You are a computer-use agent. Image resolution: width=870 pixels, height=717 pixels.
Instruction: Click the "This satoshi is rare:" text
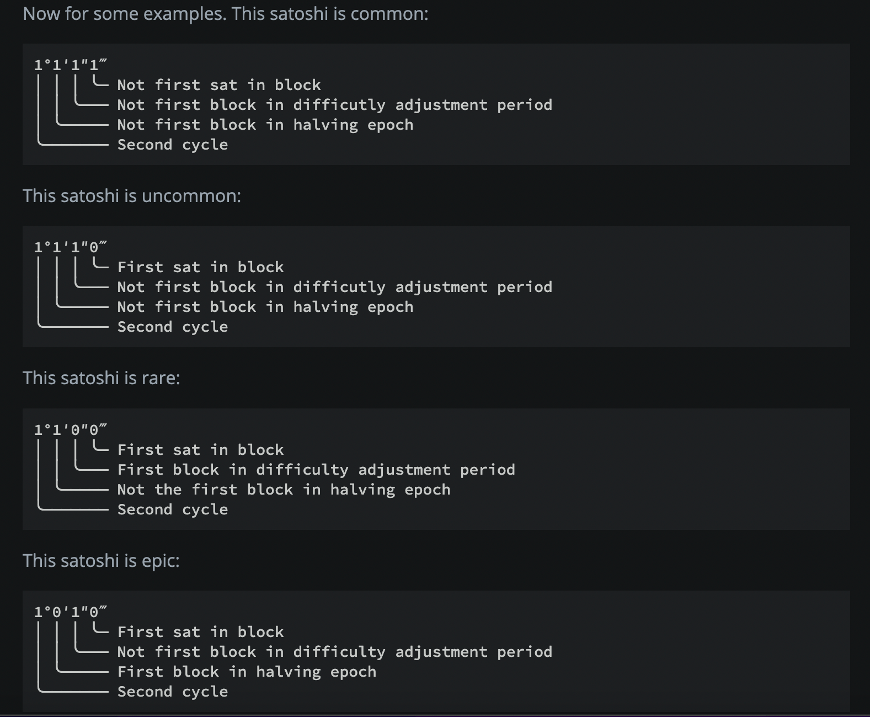pyautogui.click(x=102, y=378)
